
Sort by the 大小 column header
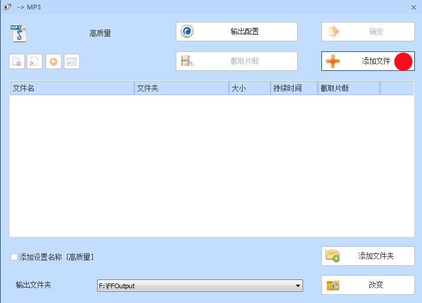[250, 88]
